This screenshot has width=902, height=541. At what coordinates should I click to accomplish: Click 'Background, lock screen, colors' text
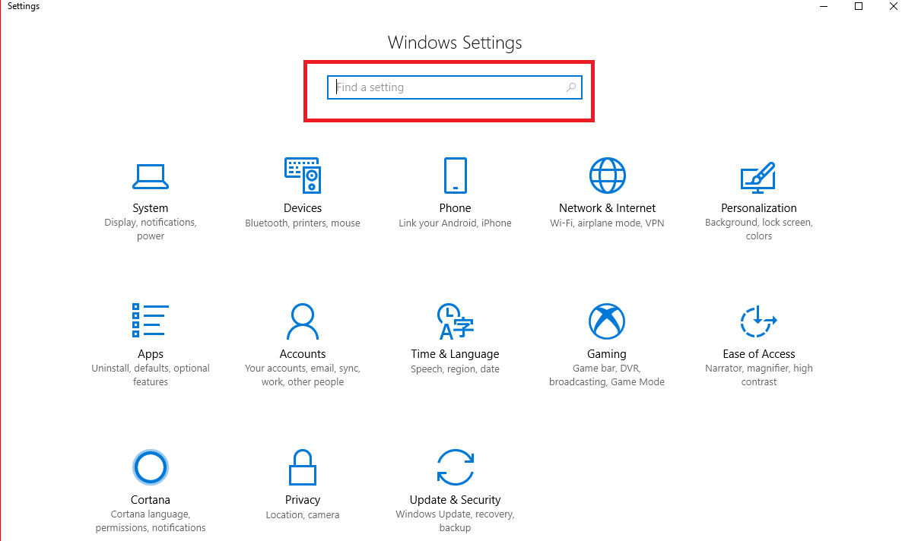759,229
